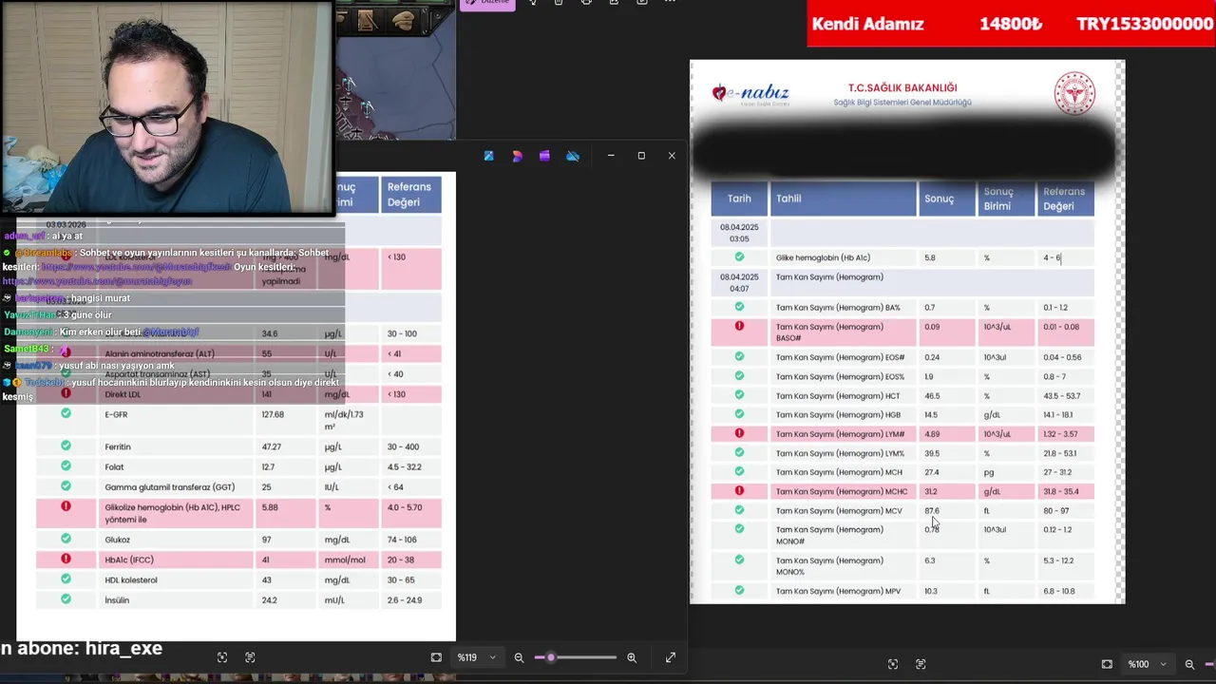The width and height of the screenshot is (1216, 684).
Task: Click red warning icon in HbA1c (IFCC) row
Action: click(x=66, y=560)
